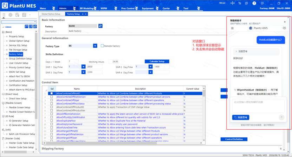Click the chat message input field
This screenshot has height=157, width=292.
coord(257,106)
